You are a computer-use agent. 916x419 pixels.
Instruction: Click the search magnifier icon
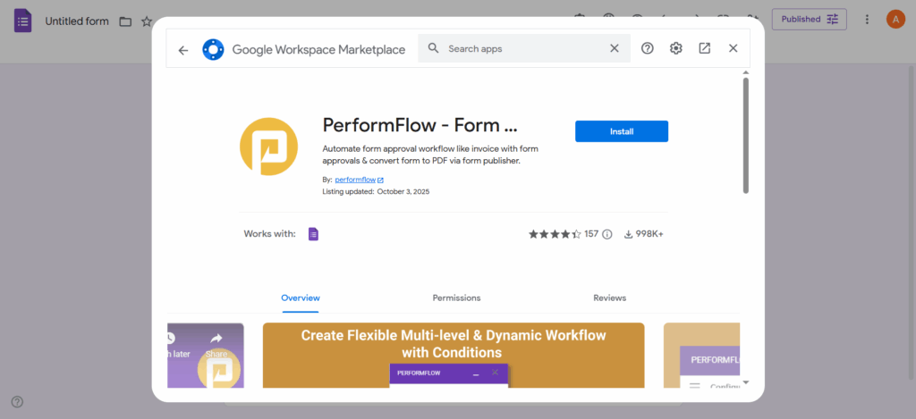433,48
